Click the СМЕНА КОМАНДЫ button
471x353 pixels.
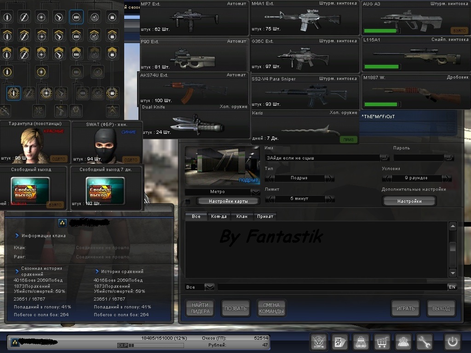click(x=271, y=308)
